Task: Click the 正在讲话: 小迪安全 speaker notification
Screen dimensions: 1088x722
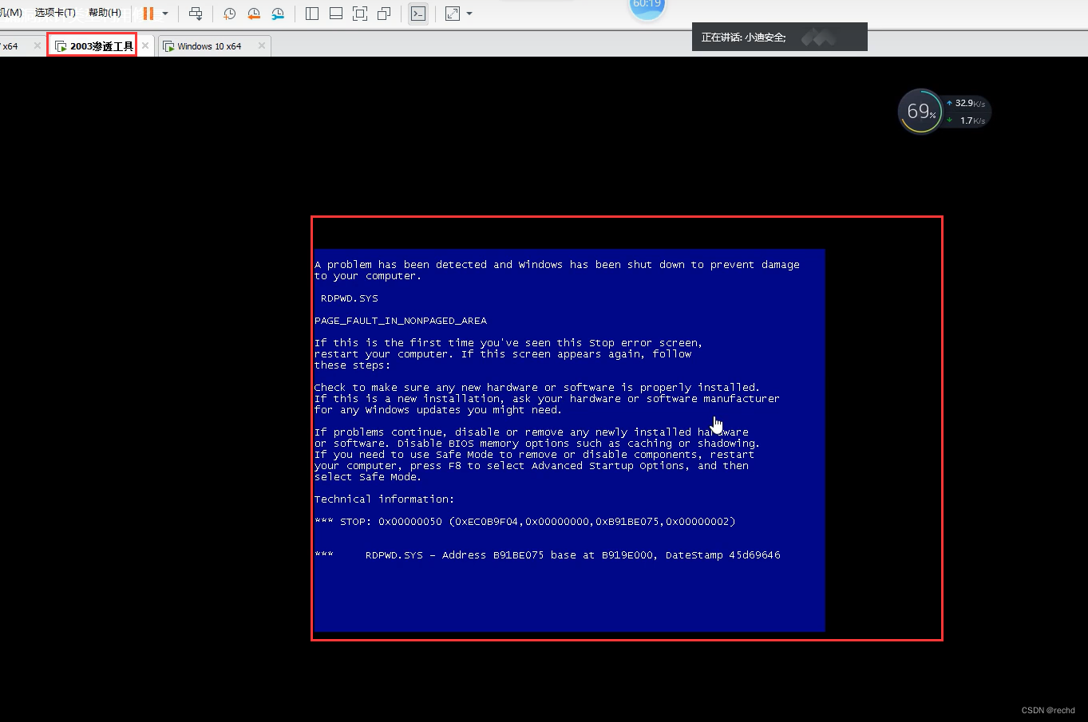Action: [779, 37]
